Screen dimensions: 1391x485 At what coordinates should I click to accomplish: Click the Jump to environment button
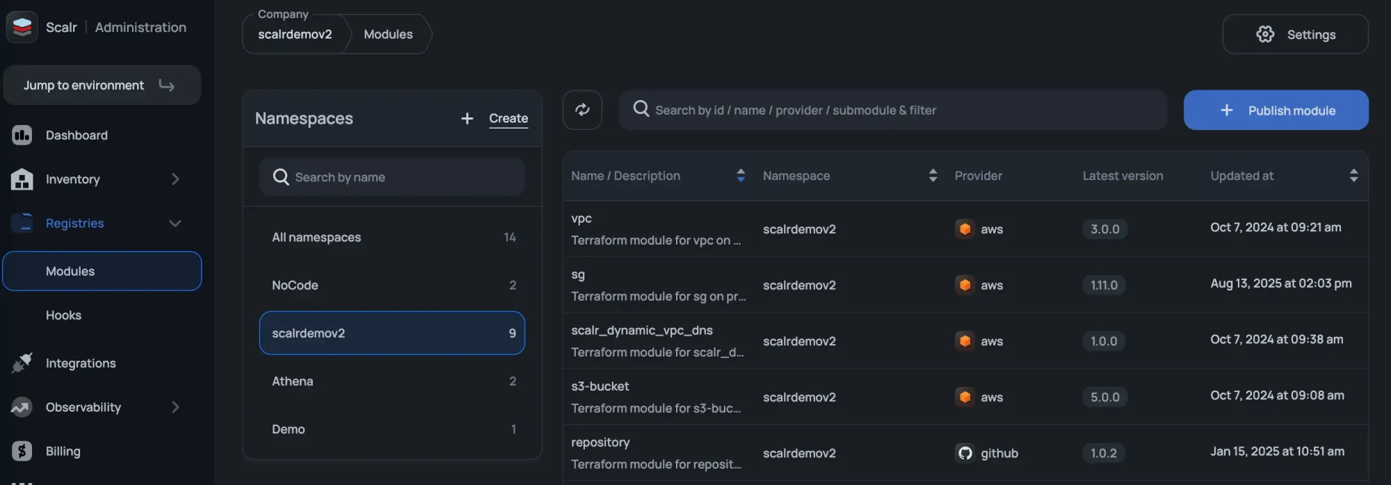[x=102, y=85]
